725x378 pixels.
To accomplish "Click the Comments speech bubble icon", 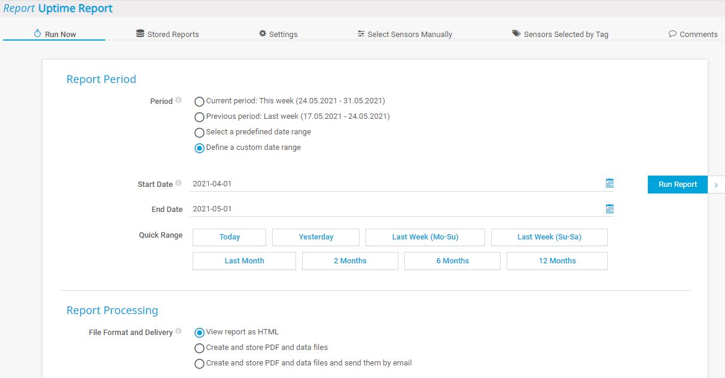I will [x=673, y=34].
